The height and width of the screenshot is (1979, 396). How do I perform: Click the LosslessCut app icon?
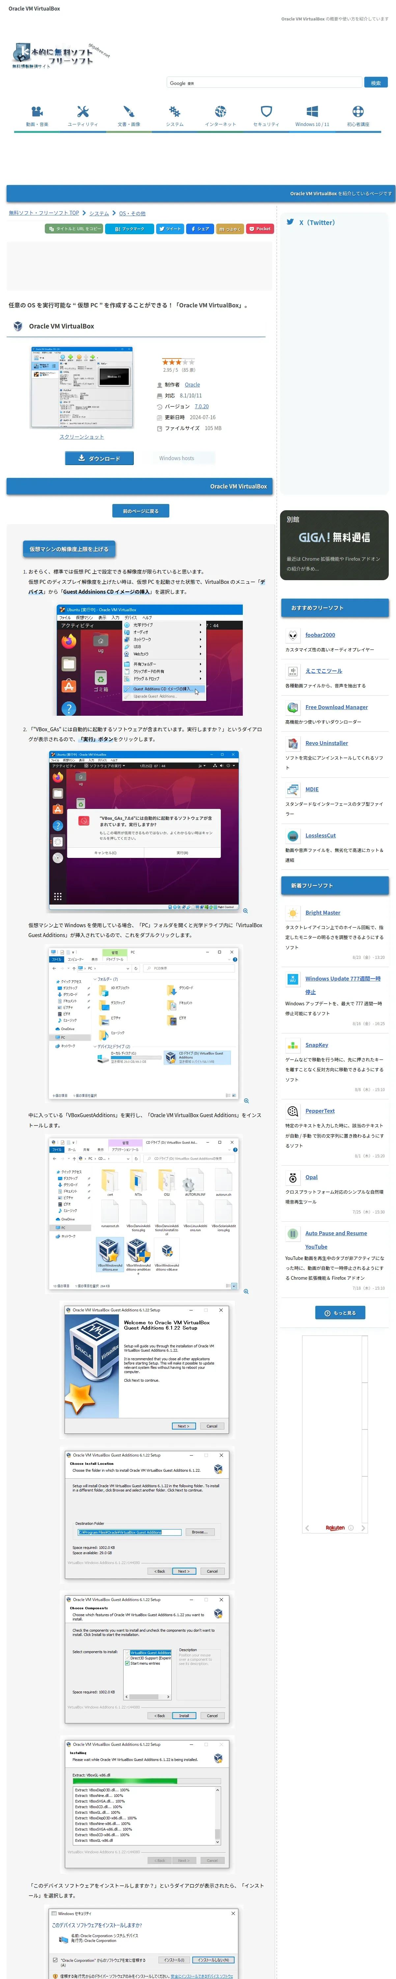point(293,836)
